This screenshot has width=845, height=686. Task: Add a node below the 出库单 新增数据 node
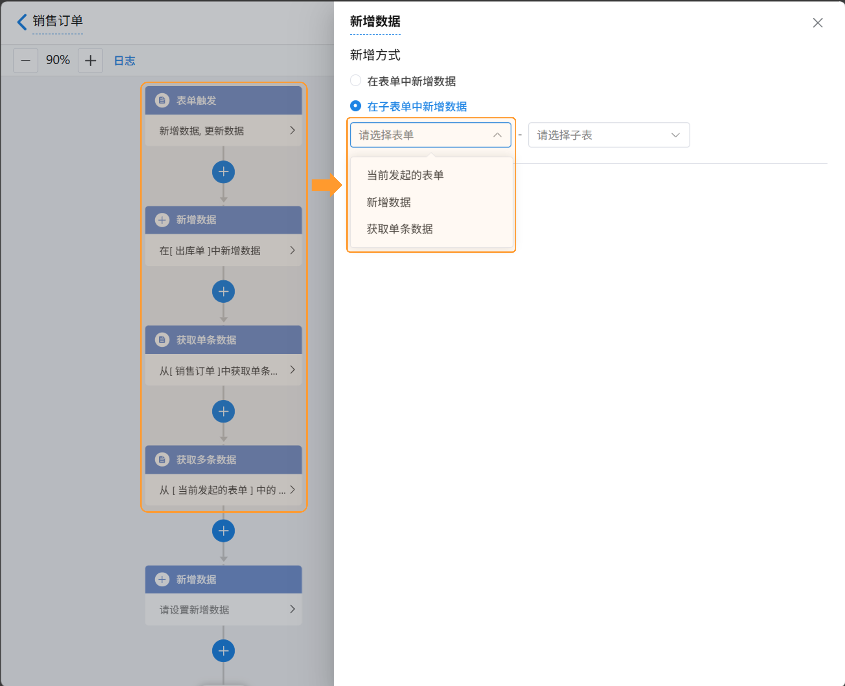coord(223,292)
